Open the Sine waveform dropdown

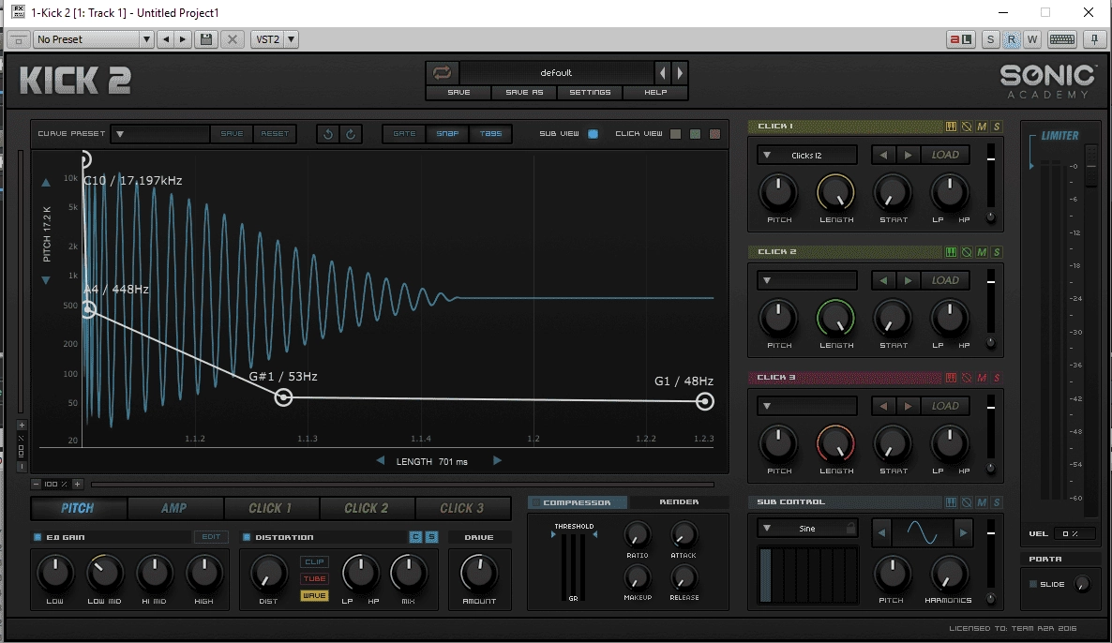pyautogui.click(x=807, y=528)
